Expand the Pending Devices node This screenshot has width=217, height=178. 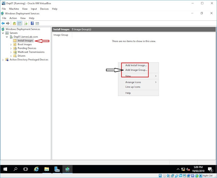tap(11, 48)
